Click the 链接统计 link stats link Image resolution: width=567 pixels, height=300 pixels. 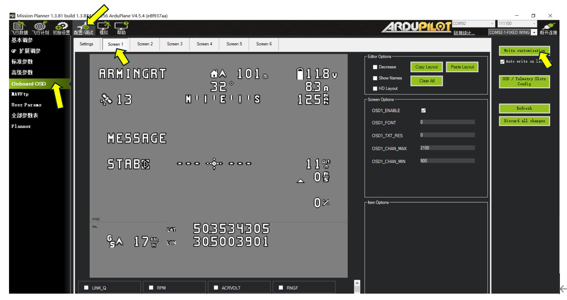click(464, 33)
